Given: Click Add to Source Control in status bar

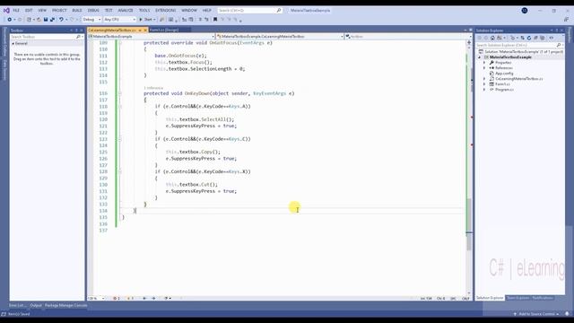Looking at the screenshot, I should click(x=536, y=314).
